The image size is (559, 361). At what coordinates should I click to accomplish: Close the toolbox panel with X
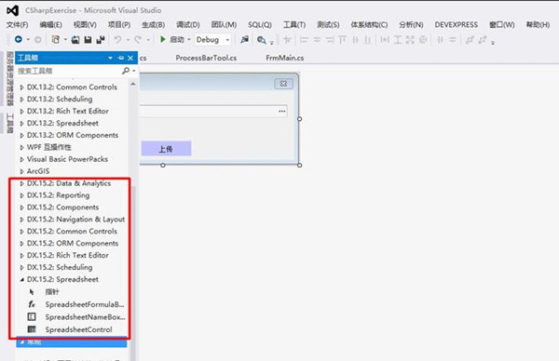pyautogui.click(x=130, y=58)
